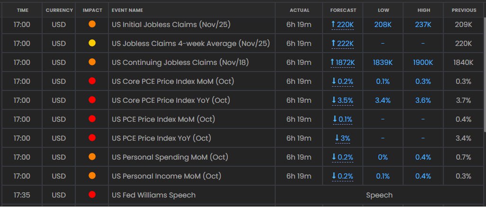
Task: Click the 222K forecast value
Action: click(x=346, y=43)
